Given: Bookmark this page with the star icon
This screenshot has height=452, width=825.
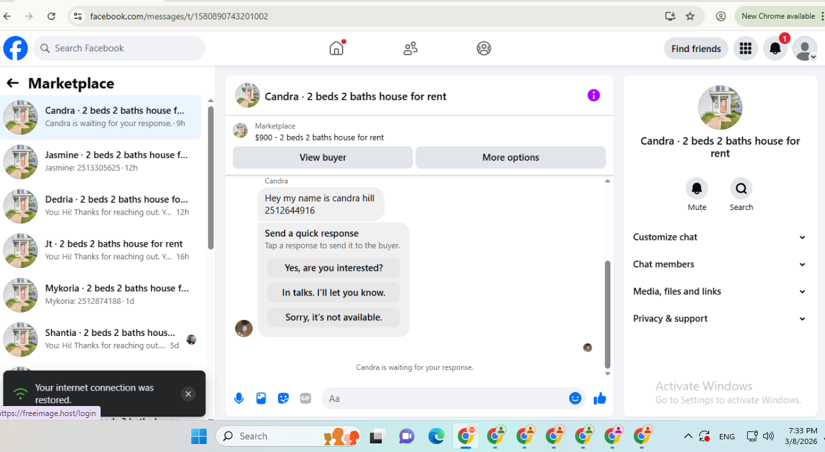Looking at the screenshot, I should pyautogui.click(x=690, y=16).
